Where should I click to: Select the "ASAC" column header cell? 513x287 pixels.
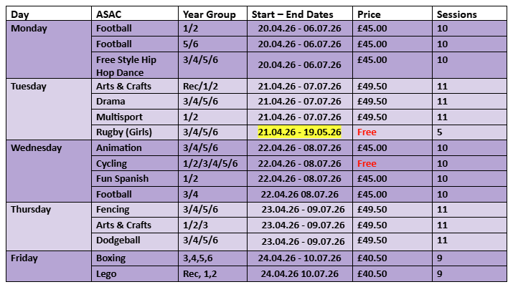[108, 14]
